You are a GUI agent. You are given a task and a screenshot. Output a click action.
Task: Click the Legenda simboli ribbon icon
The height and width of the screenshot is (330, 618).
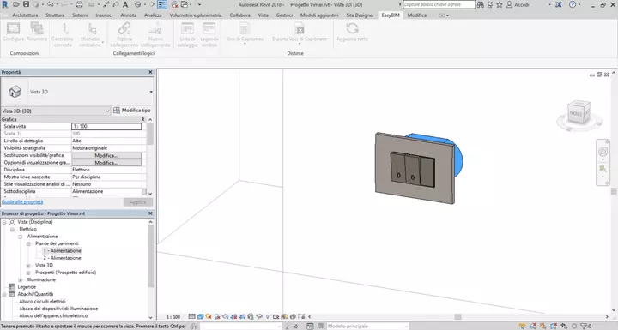pos(209,28)
